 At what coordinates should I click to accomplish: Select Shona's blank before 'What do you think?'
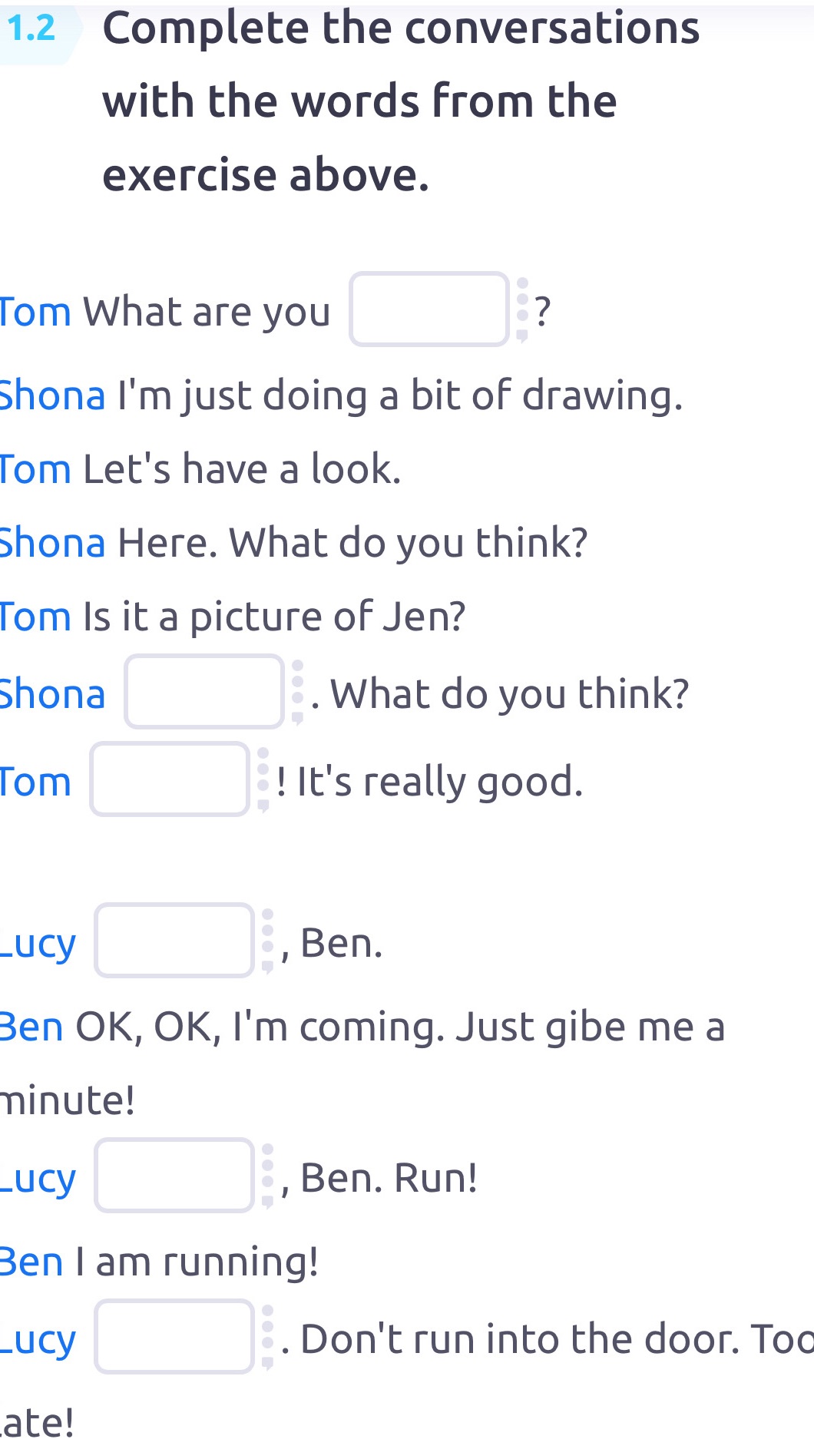tap(205, 693)
